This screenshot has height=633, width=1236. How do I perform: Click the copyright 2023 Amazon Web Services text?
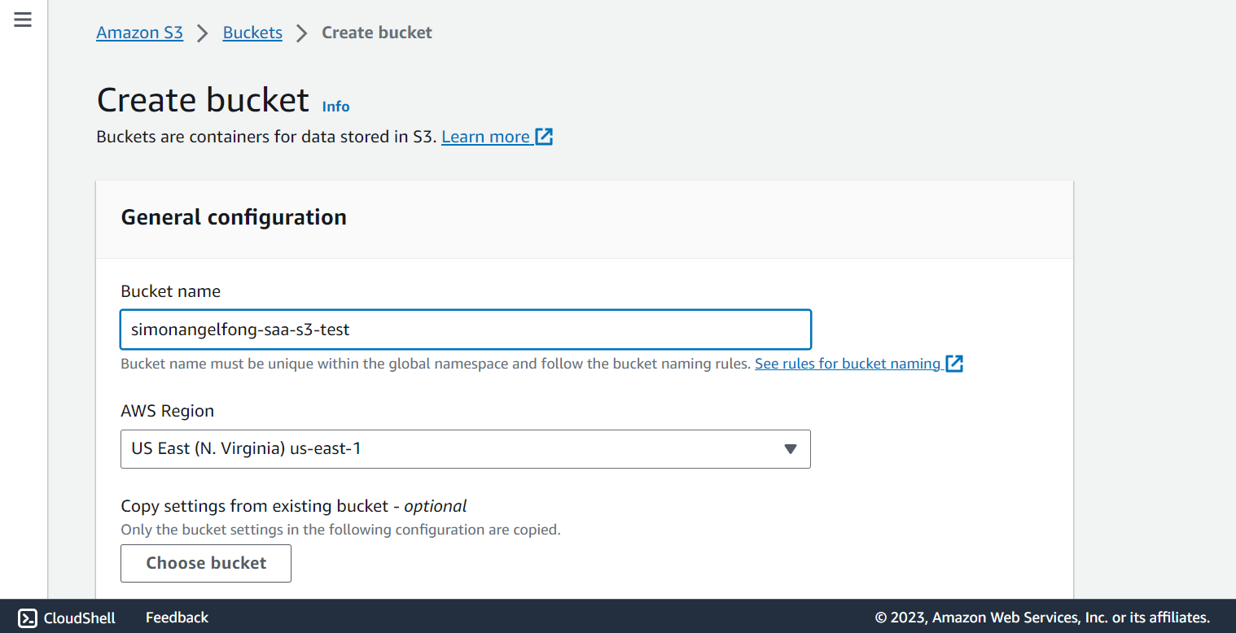(x=1042, y=618)
